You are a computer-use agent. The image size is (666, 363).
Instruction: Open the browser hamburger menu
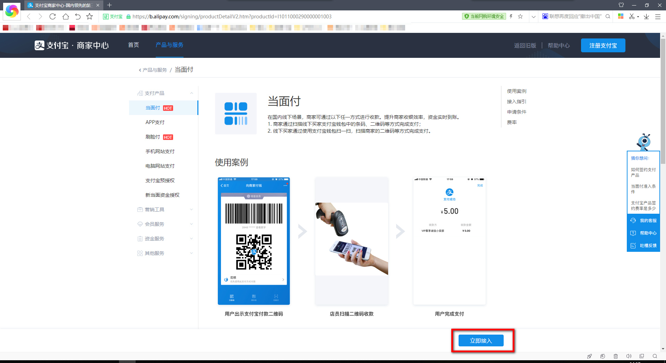[658, 16]
